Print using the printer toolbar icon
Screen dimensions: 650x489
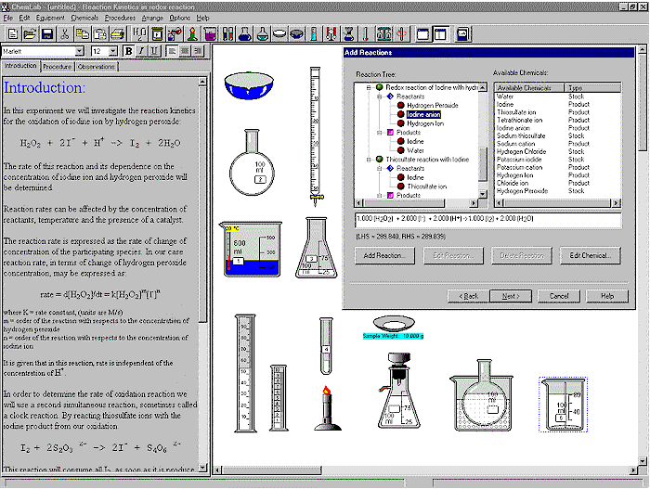click(x=117, y=34)
